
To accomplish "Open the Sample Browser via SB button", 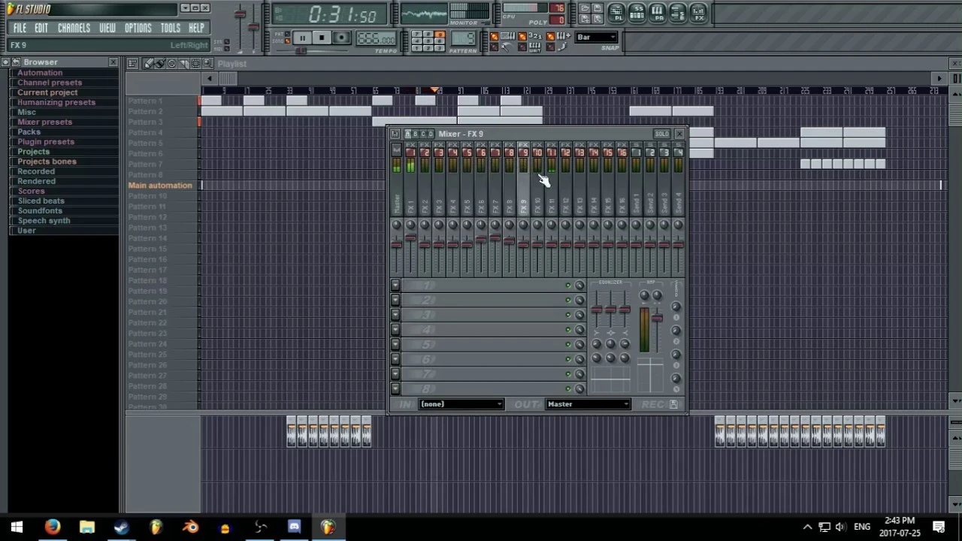I will coord(678,13).
